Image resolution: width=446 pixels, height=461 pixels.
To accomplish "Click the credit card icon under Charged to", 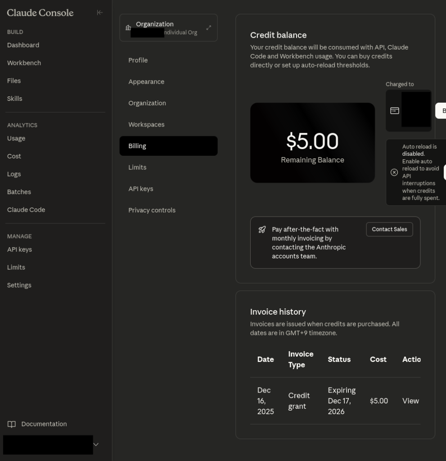I will (x=395, y=111).
